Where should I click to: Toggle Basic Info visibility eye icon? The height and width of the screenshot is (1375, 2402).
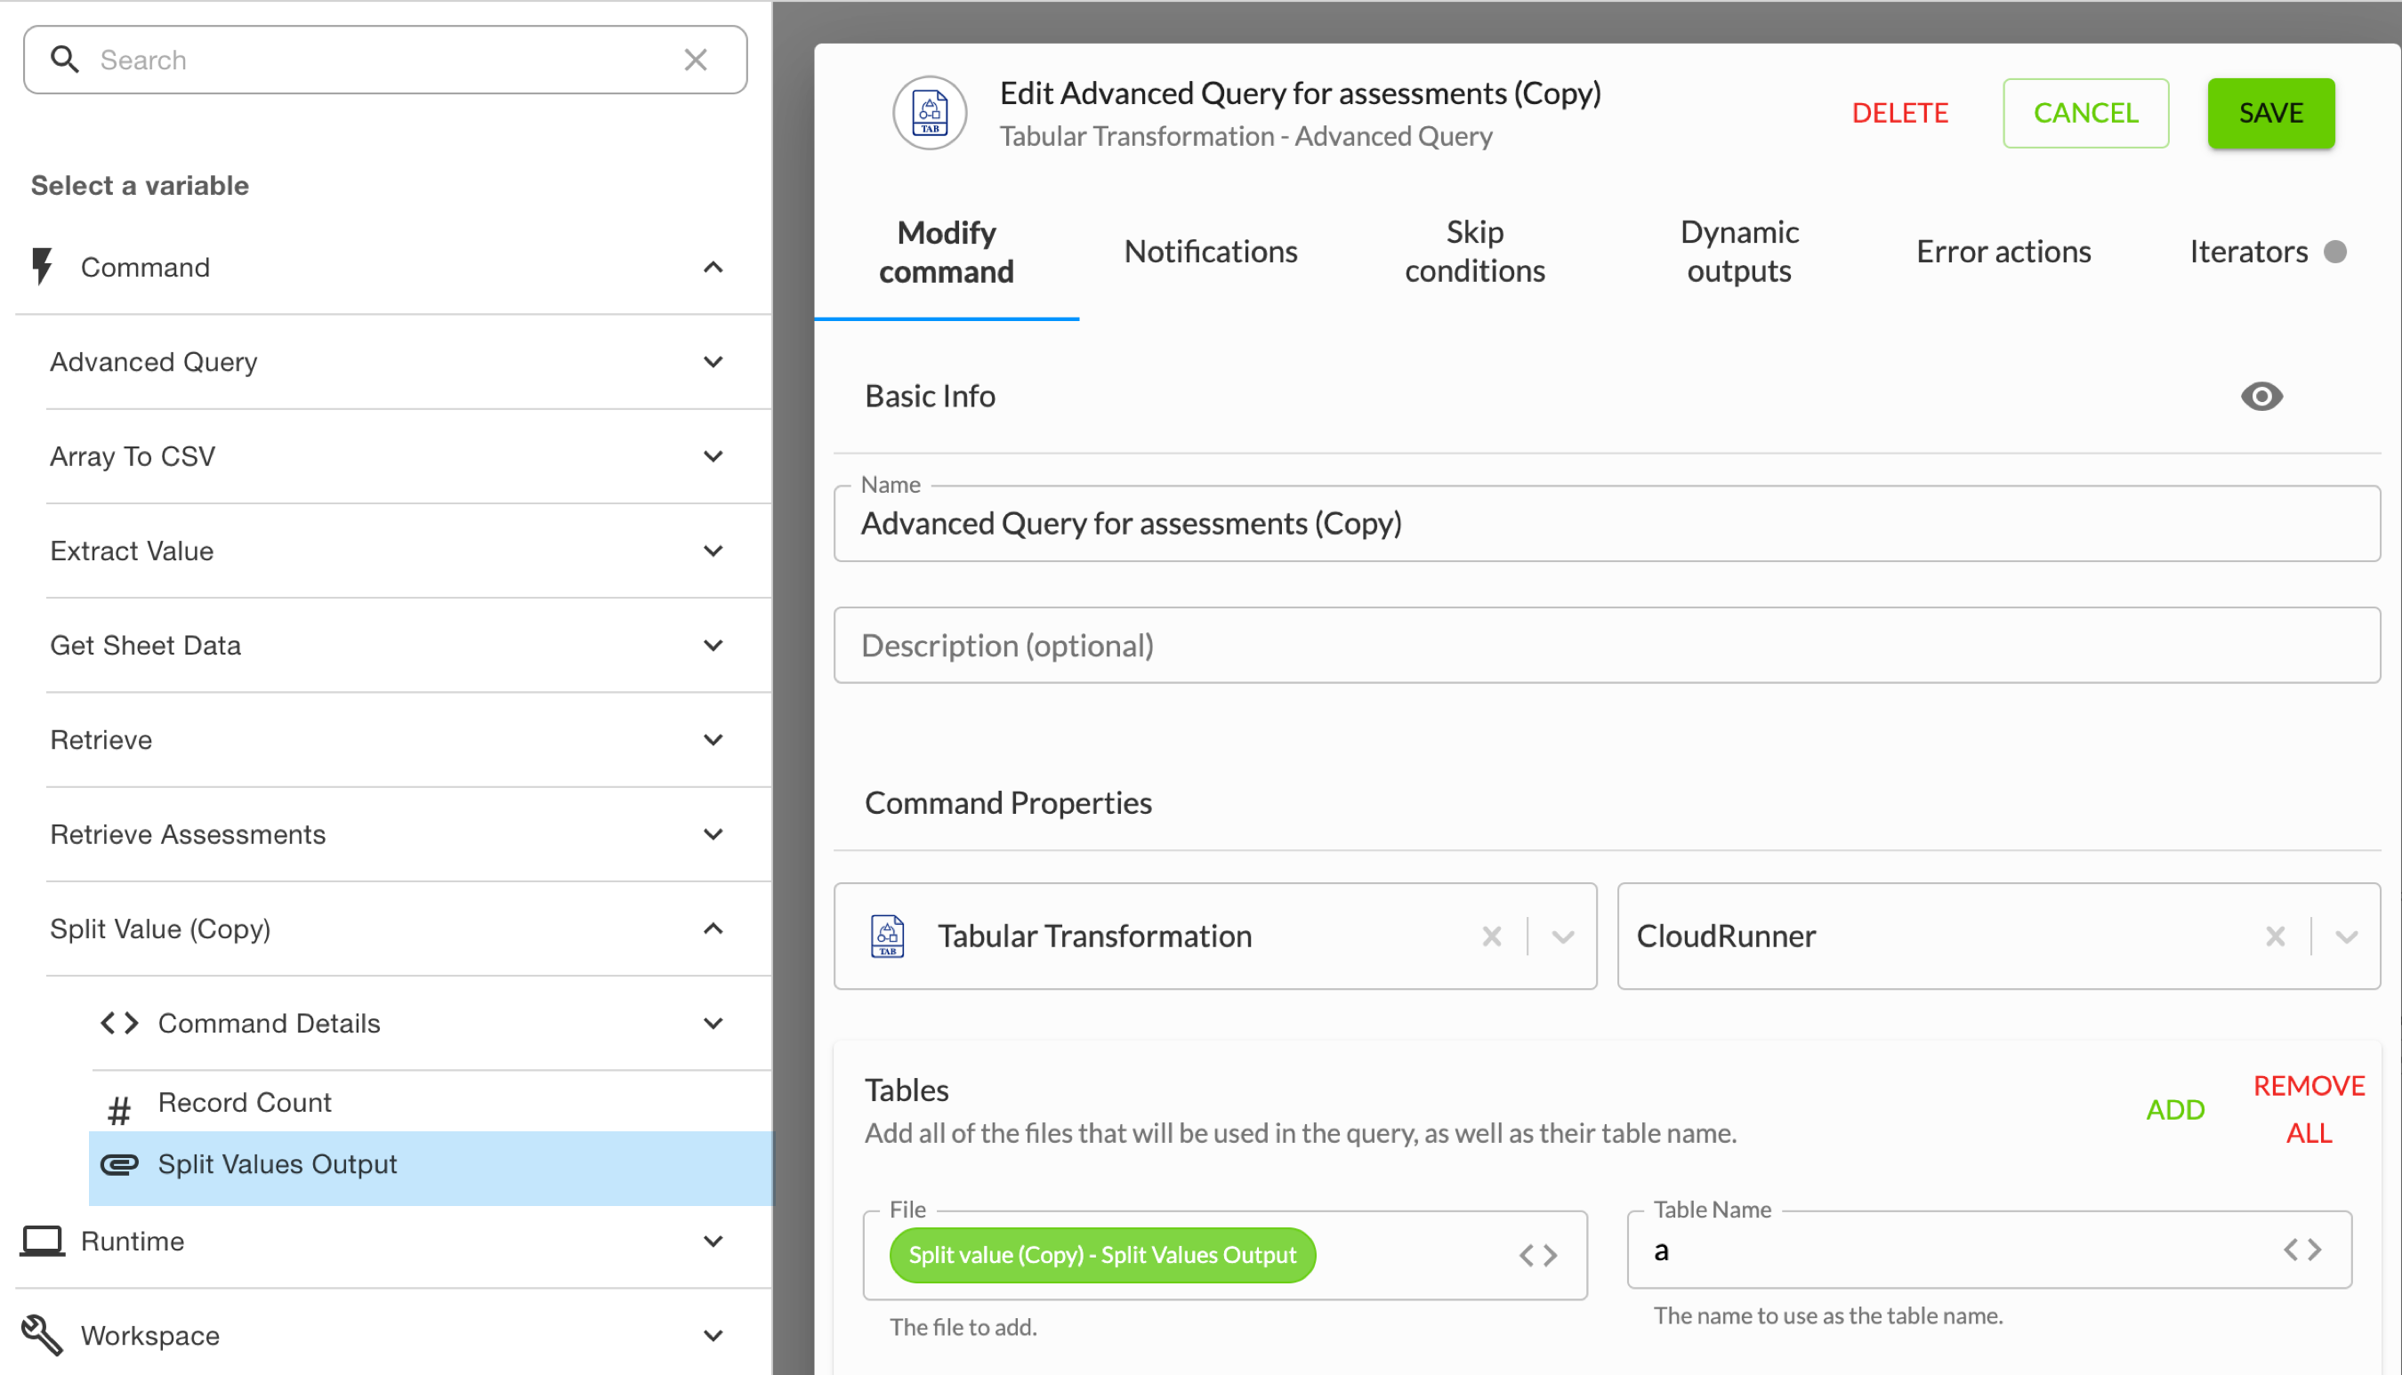(2262, 397)
